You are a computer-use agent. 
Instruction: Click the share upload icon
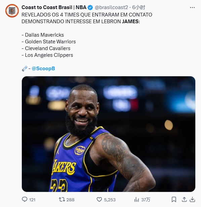pyautogui.click(x=184, y=200)
